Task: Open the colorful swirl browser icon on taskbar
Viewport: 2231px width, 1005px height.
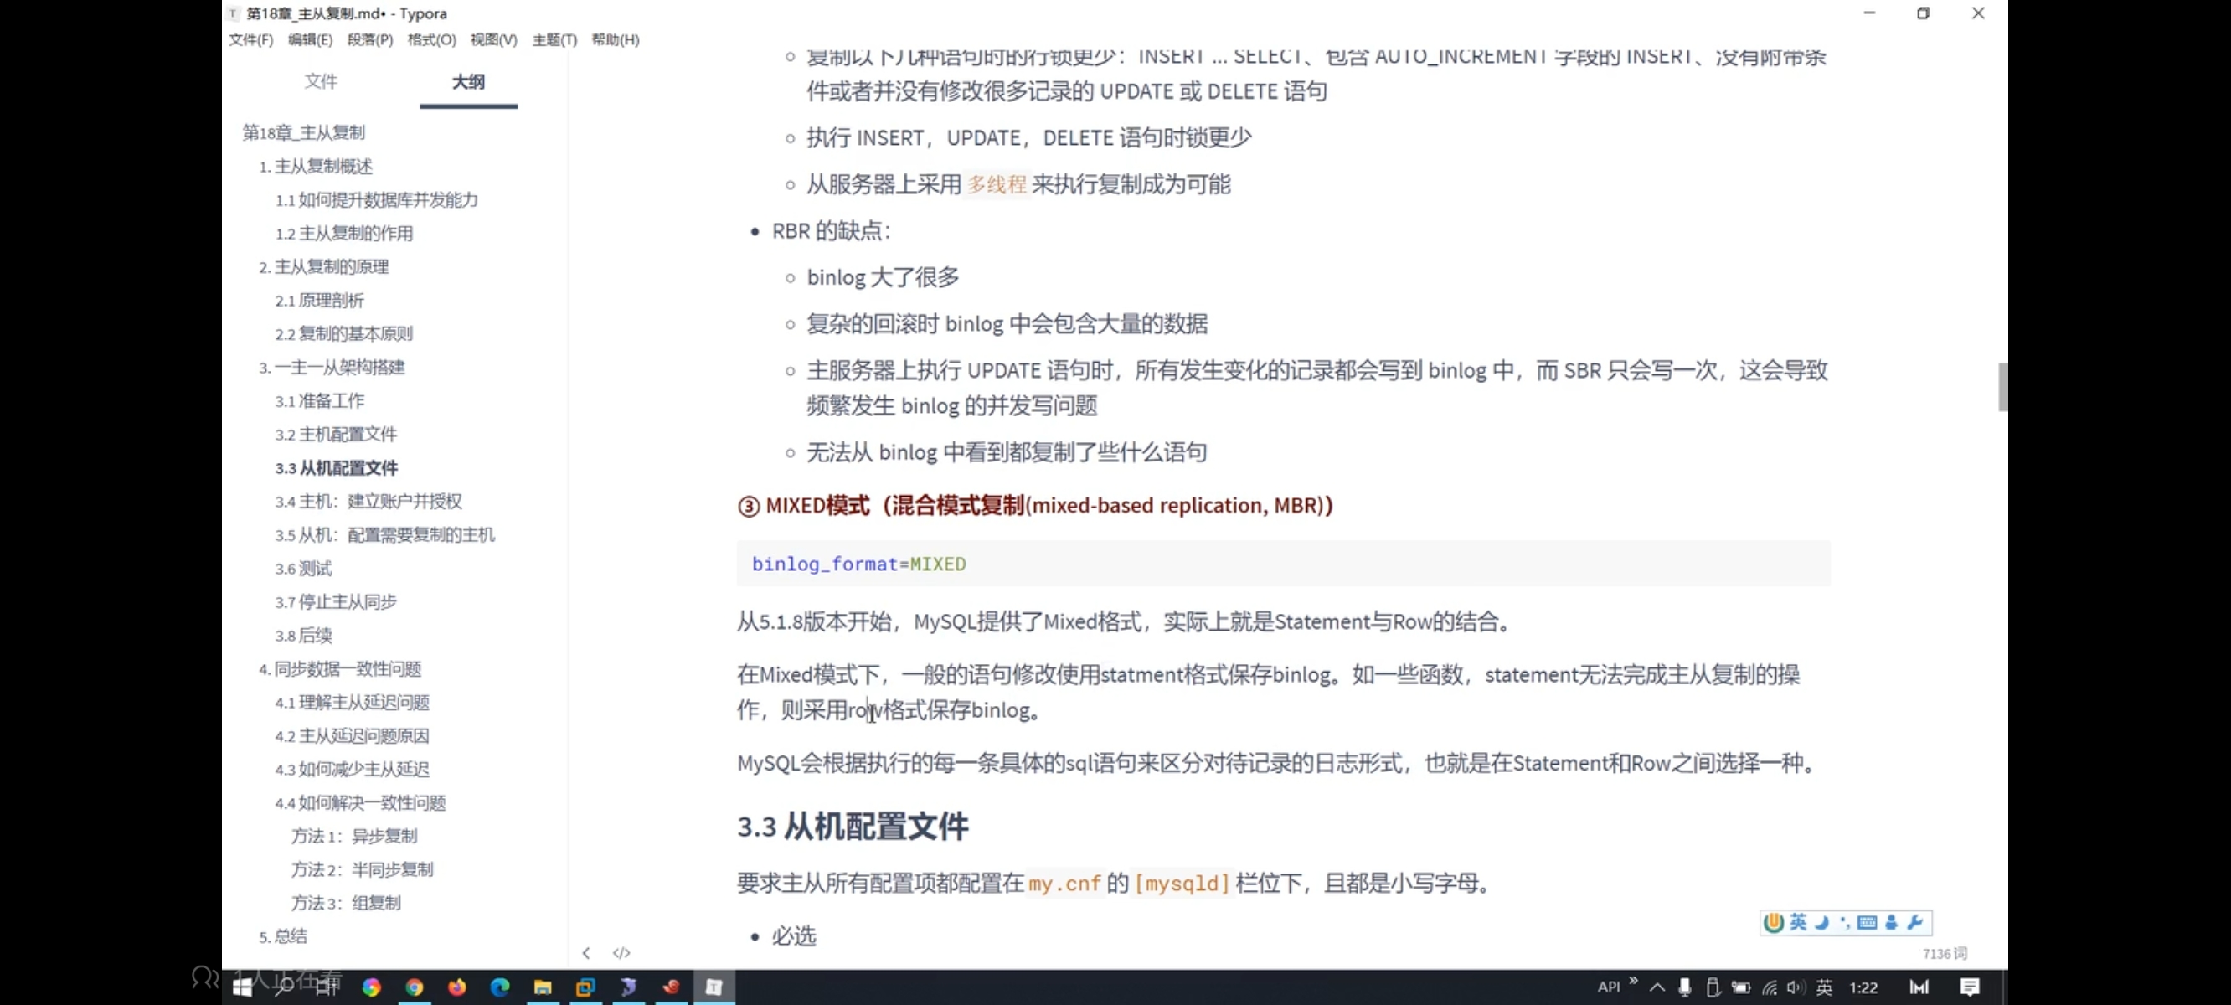Action: click(372, 987)
